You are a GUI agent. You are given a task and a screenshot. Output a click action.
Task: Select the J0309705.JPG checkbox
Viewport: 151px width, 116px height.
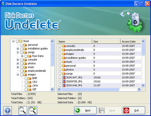point(60,81)
